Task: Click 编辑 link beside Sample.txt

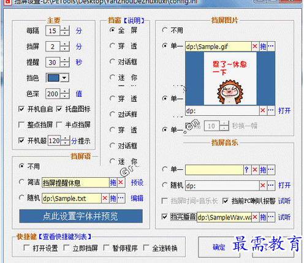Action: [x=137, y=198]
